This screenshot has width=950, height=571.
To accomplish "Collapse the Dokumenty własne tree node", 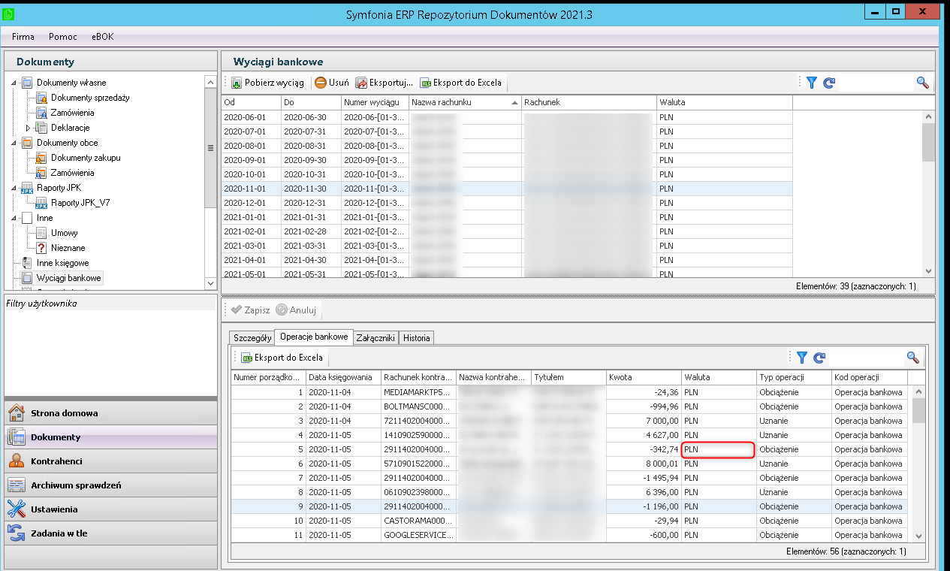I will tap(14, 83).
